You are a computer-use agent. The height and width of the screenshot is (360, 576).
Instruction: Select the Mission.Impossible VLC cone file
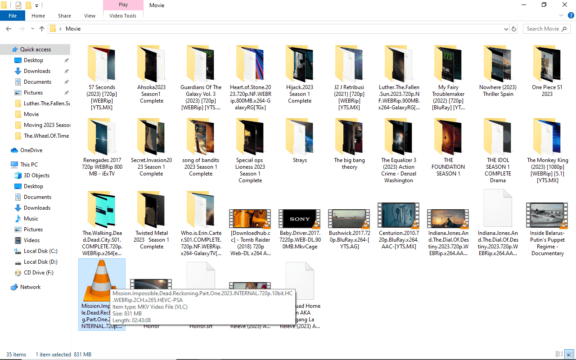(102, 295)
